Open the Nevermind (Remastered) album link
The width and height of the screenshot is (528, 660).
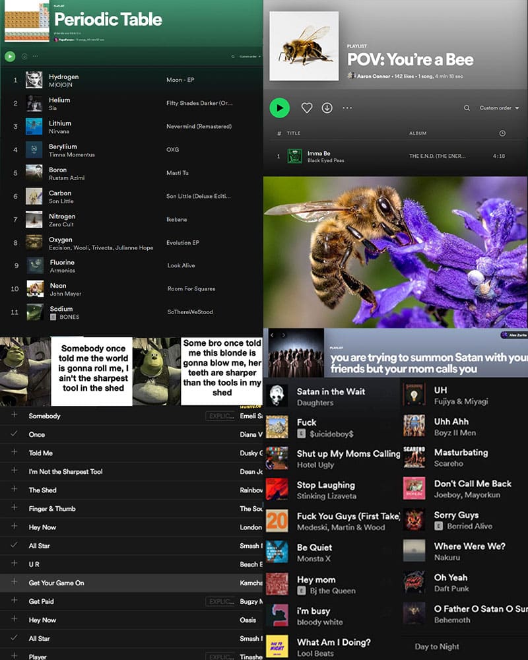(x=199, y=126)
